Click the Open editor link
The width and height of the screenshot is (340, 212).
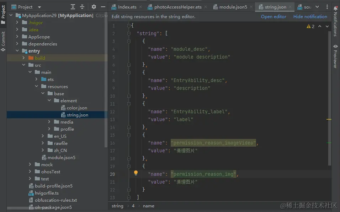tap(273, 17)
